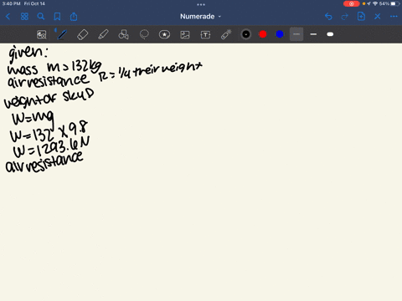Select the thickest stroke width

330,34
